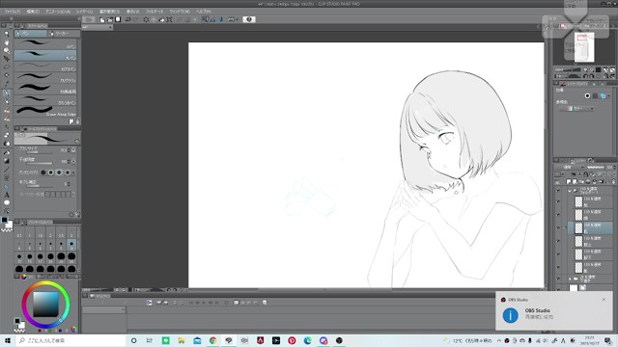Switch to the Marker sub tool group tab
This screenshot has height=347, width=618.
point(64,34)
